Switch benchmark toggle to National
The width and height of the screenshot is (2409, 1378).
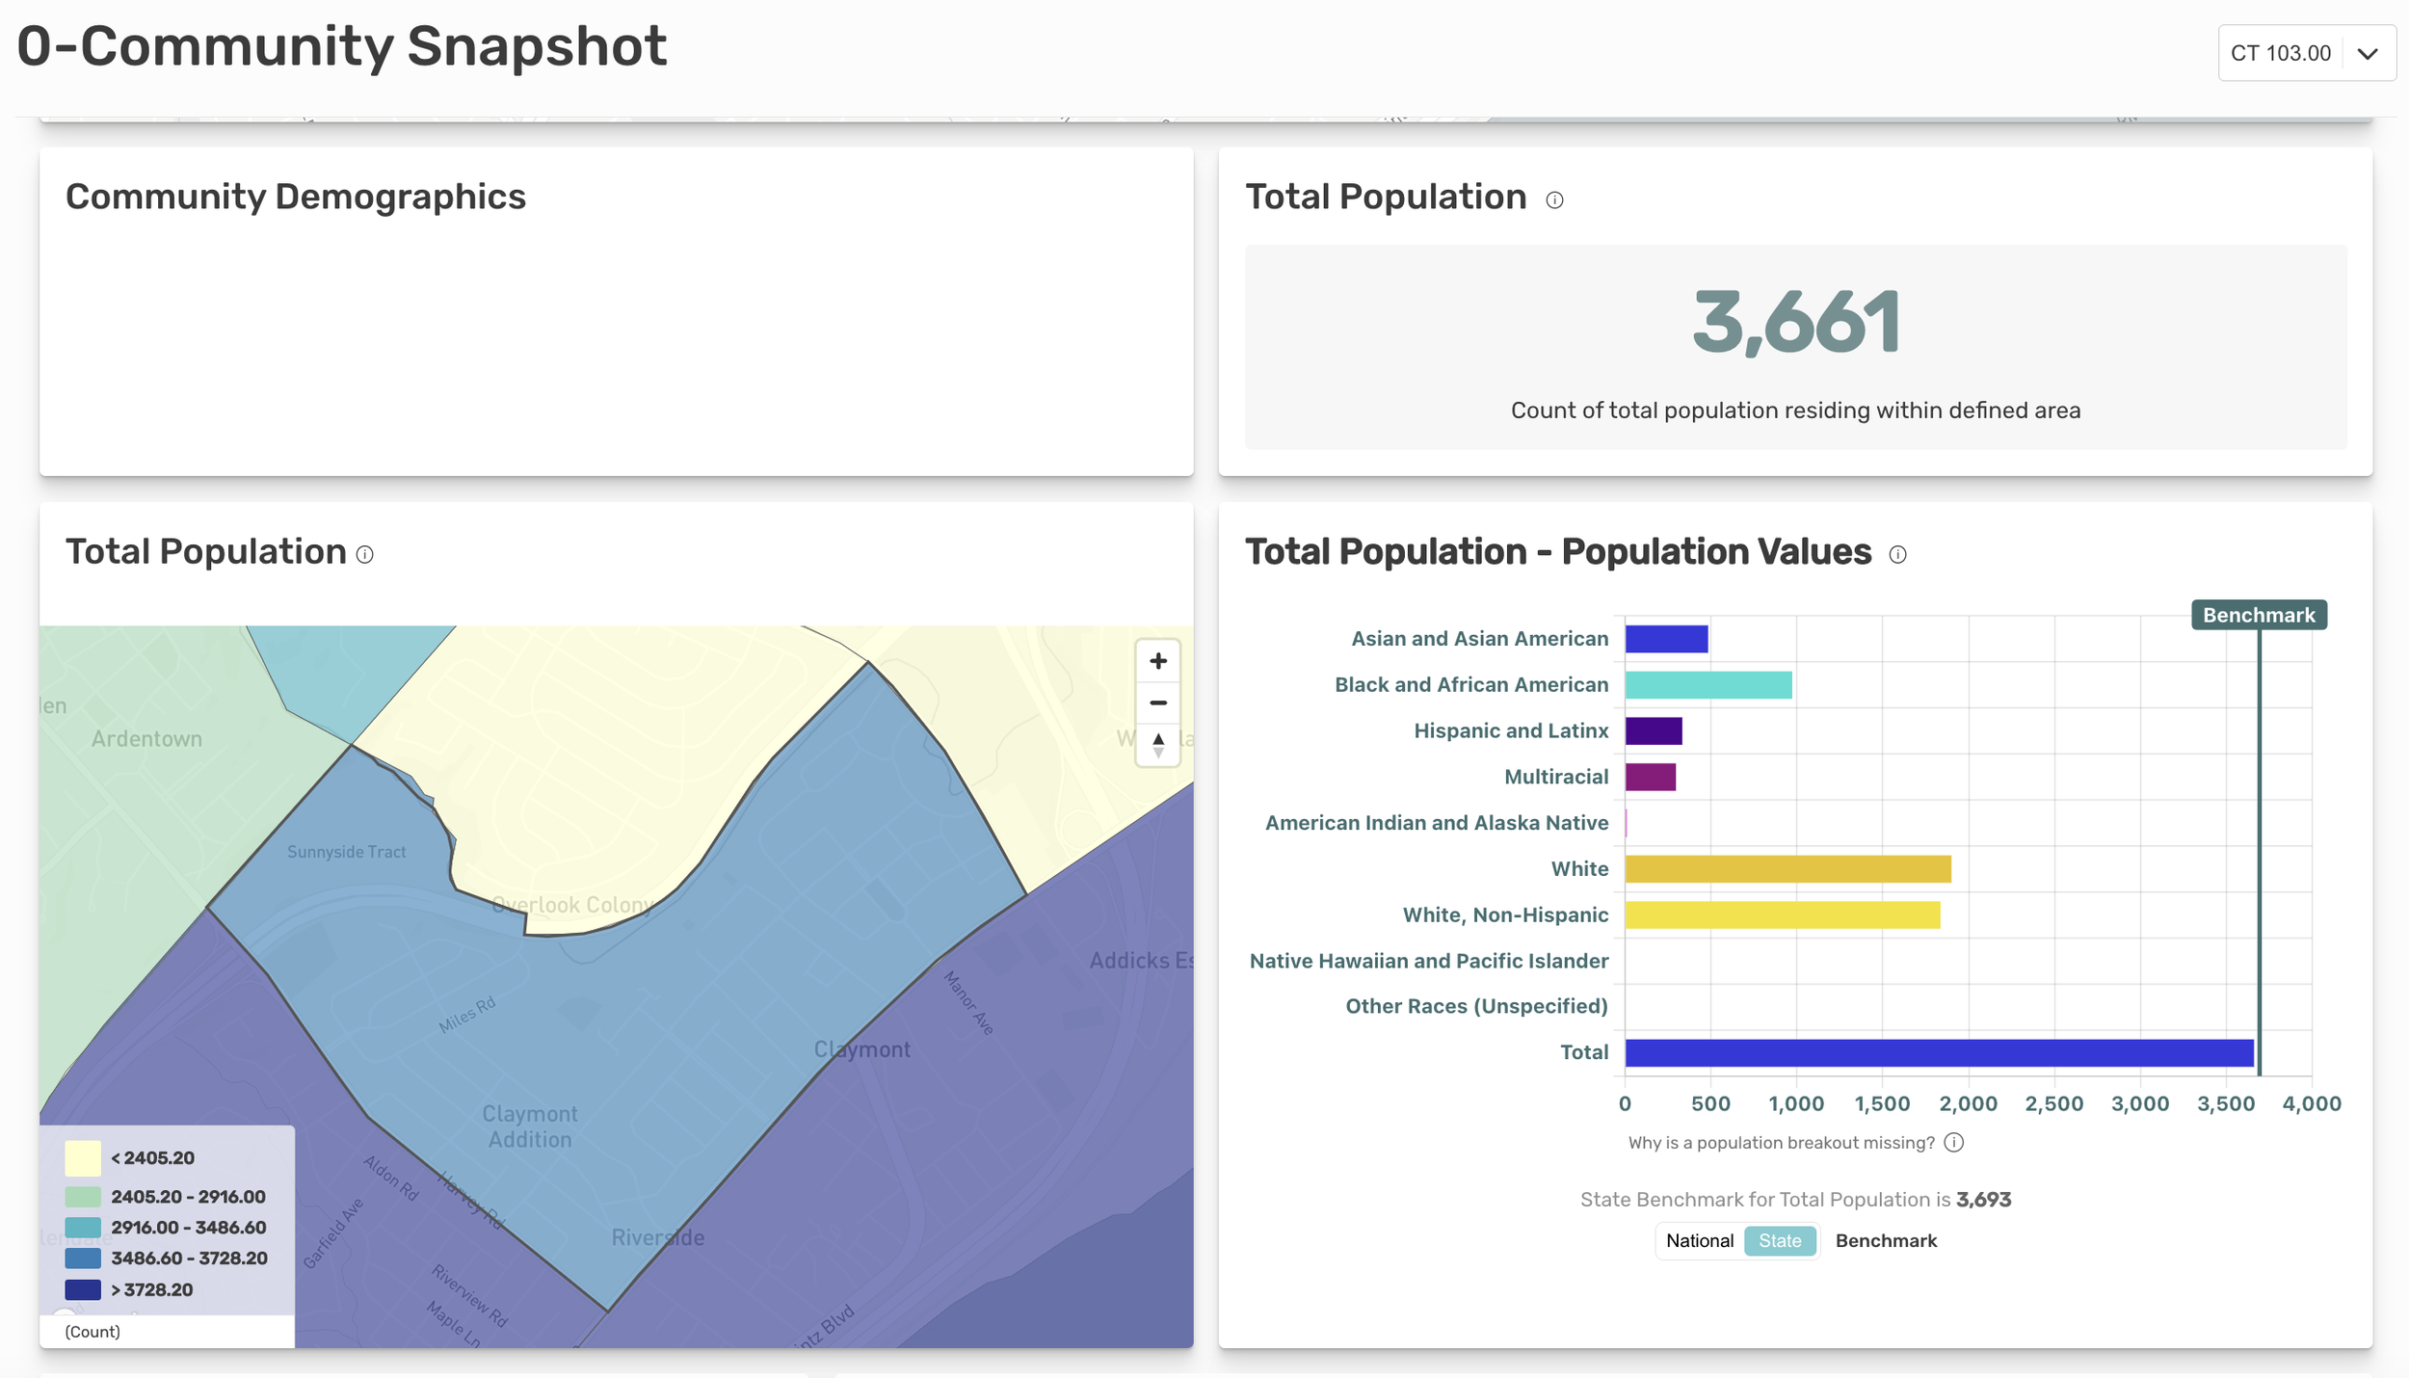[x=1699, y=1240]
